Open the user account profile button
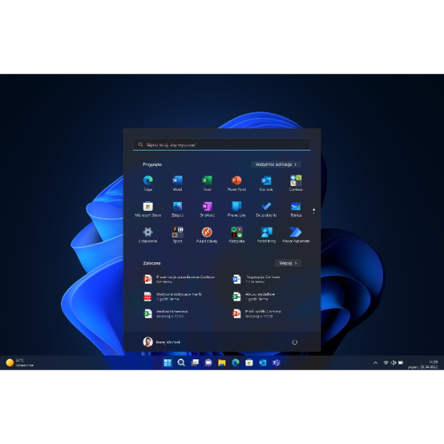 (x=162, y=342)
